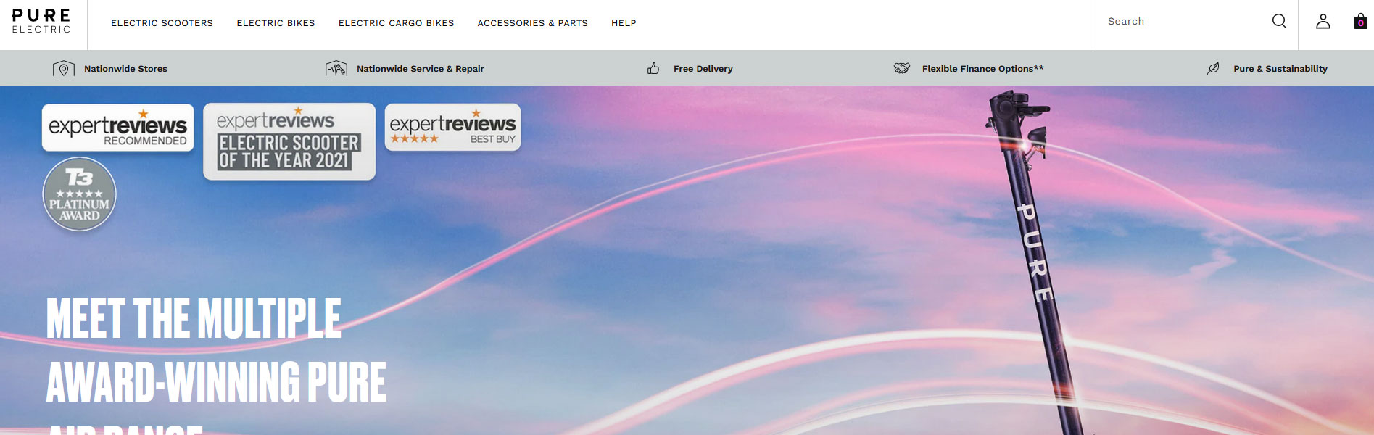Open the Electric Cargo Bikes menu

(x=396, y=23)
